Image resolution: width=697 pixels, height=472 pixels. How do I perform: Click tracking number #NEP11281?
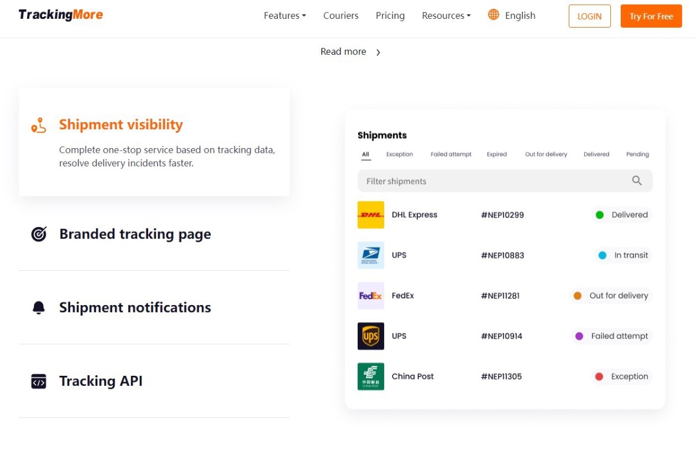click(x=500, y=296)
